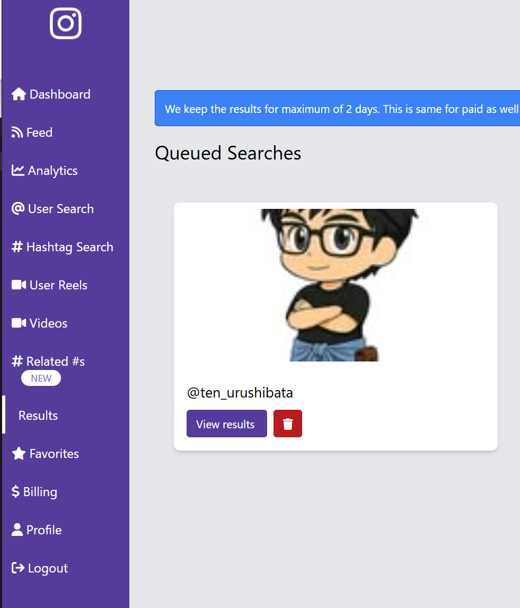
Task: Click the NEW badge under Related #s
Action: coord(41,378)
